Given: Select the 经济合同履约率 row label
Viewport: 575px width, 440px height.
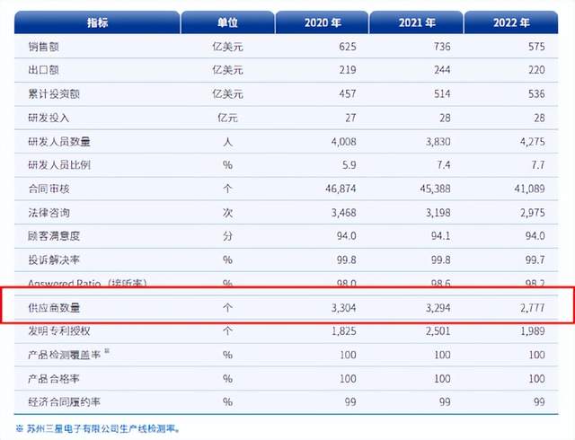Looking at the screenshot, I should (64, 402).
